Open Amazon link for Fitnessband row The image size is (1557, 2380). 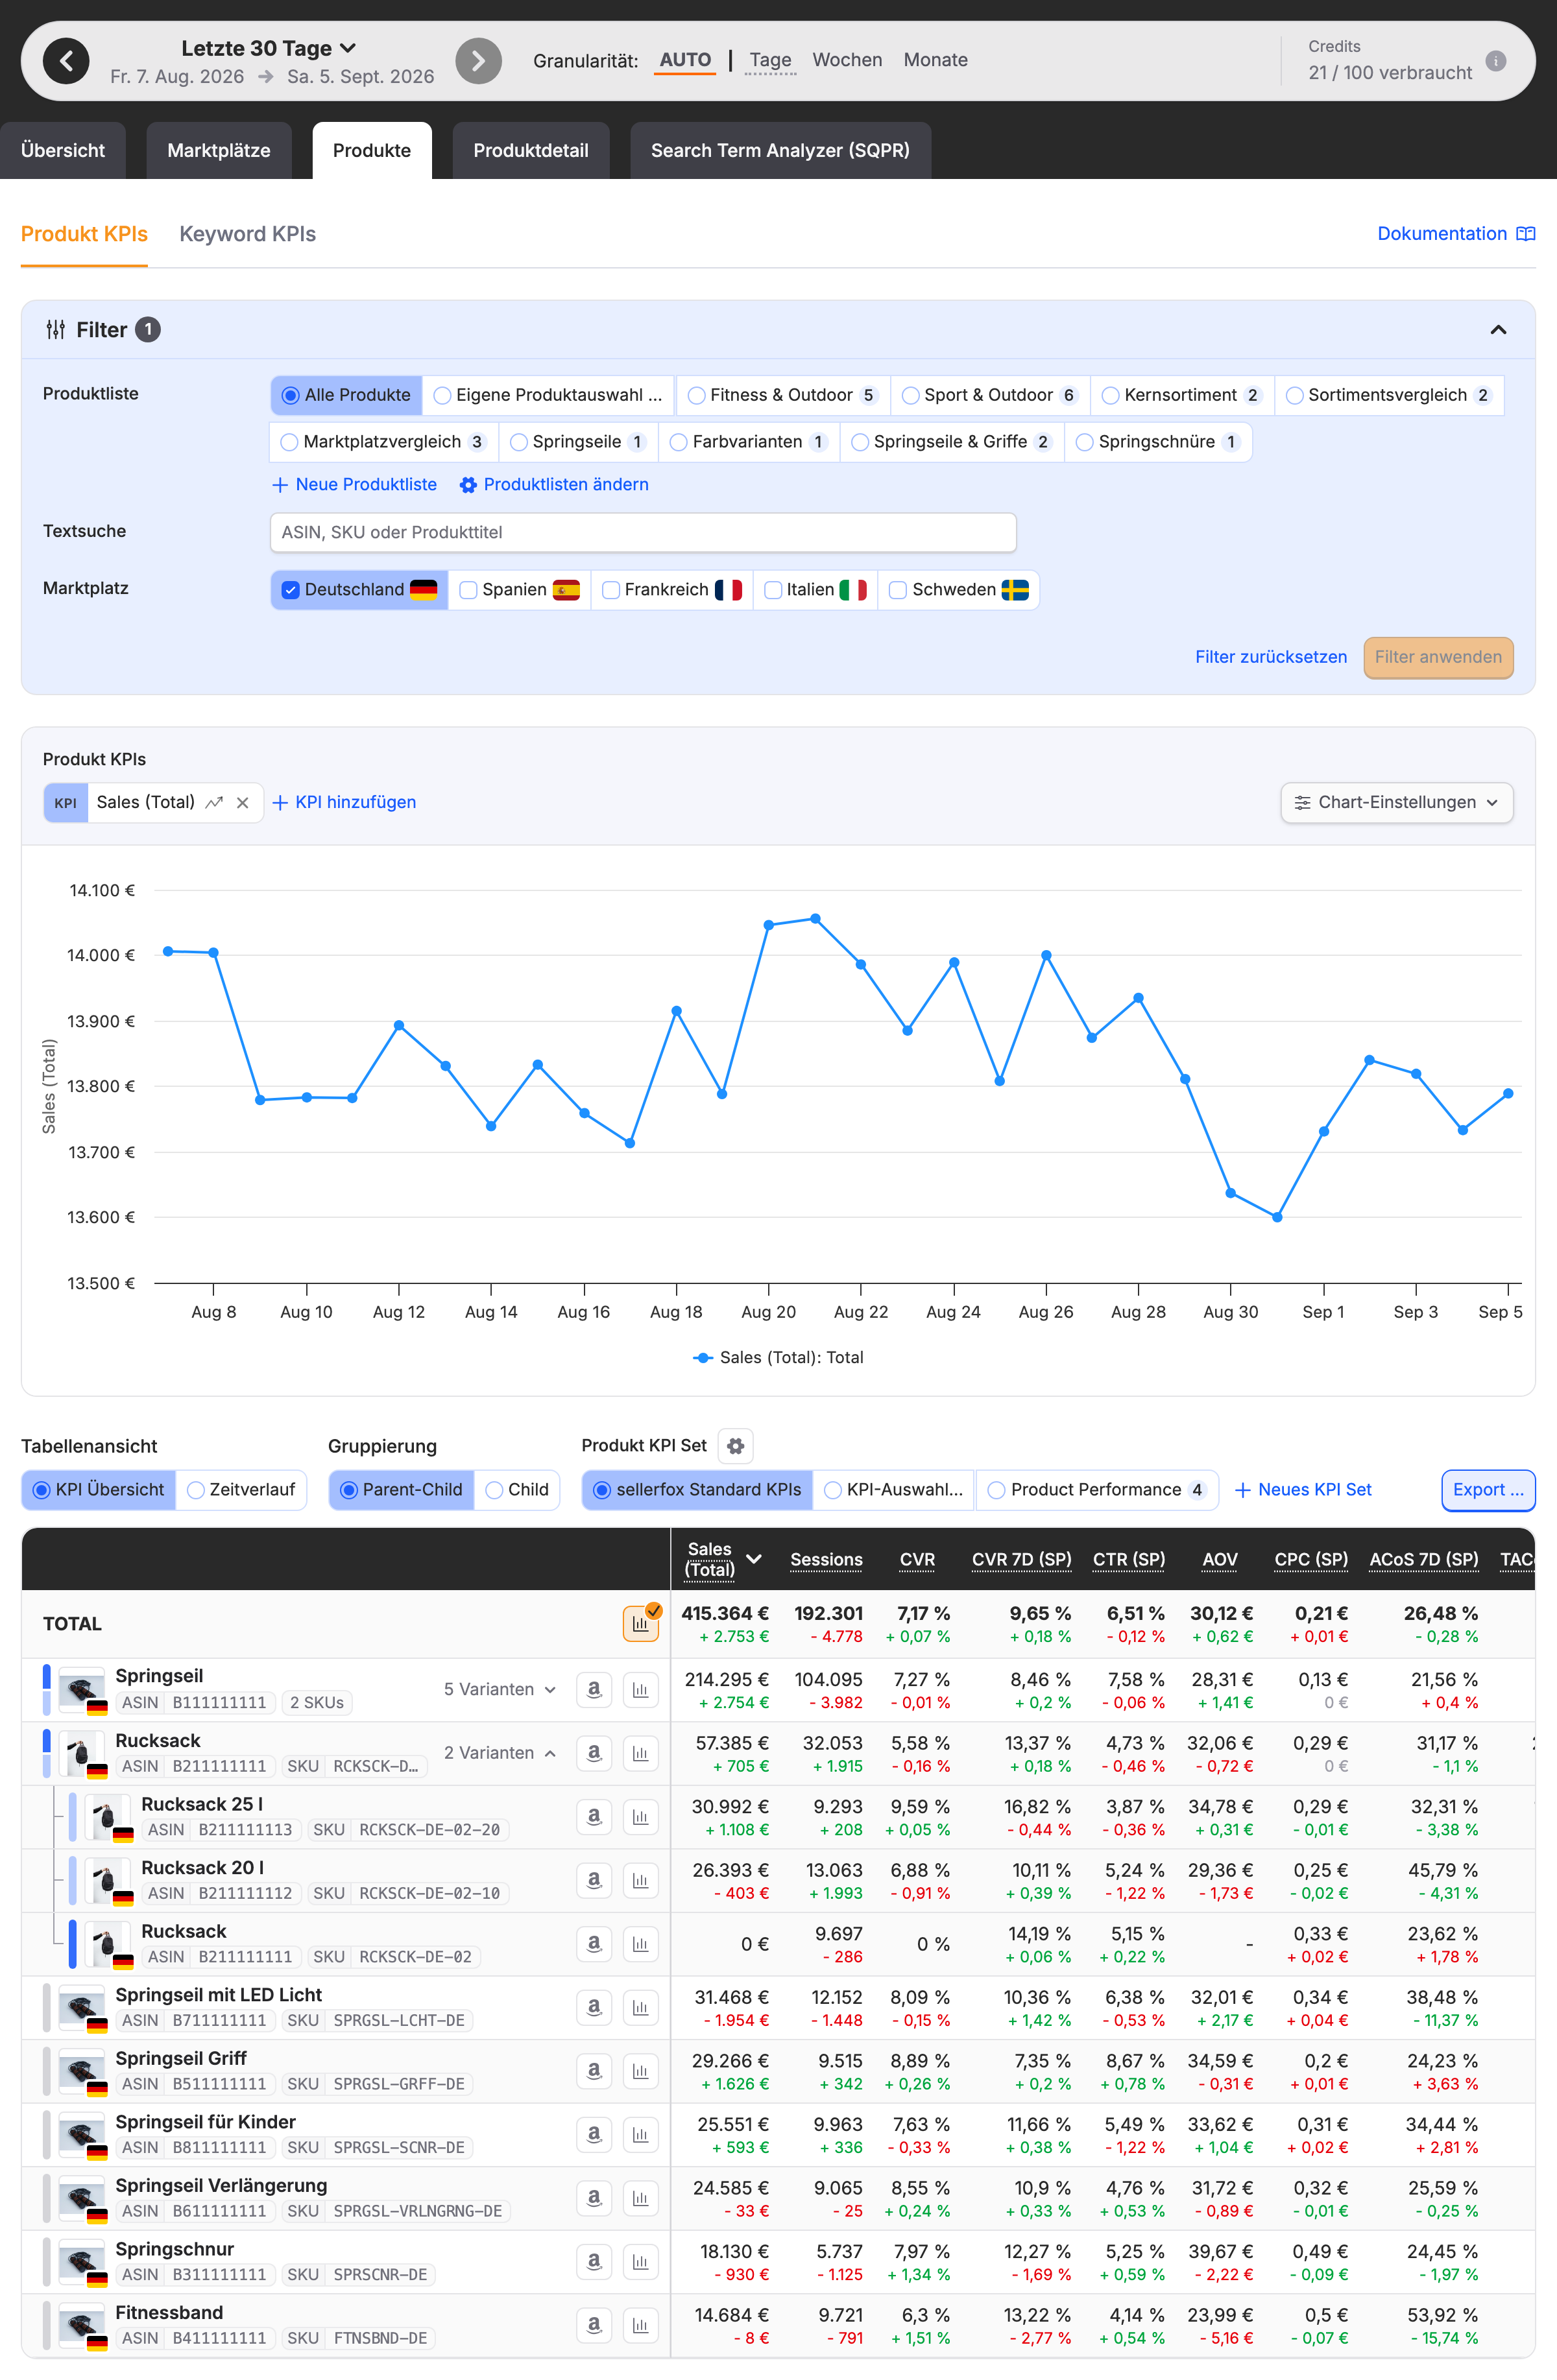[594, 2326]
